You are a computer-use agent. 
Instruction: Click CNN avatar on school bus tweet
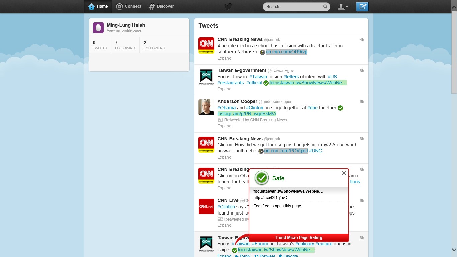(206, 46)
